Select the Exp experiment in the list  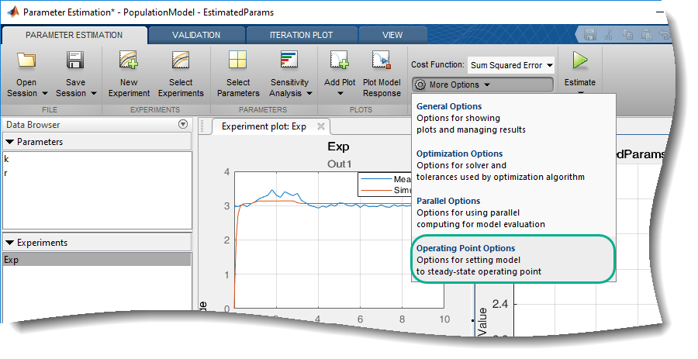pyautogui.click(x=97, y=260)
